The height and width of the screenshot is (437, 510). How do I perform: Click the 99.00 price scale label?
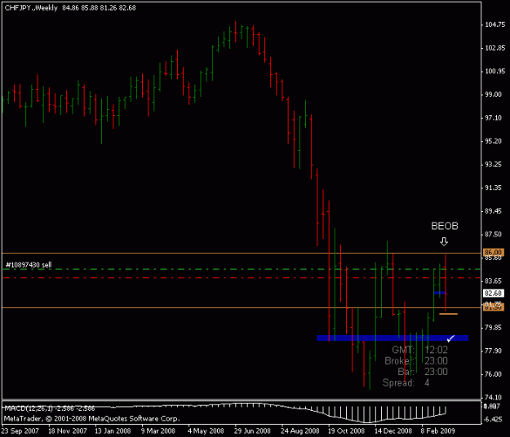pyautogui.click(x=493, y=95)
